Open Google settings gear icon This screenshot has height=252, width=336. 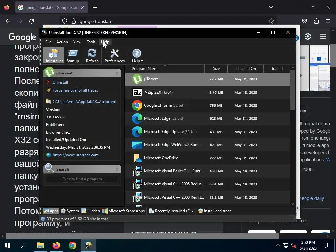point(308,36)
